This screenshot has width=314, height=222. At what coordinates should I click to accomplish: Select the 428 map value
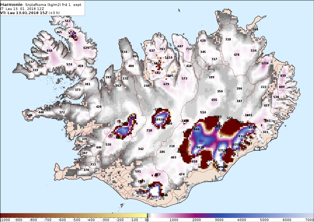point(99,107)
